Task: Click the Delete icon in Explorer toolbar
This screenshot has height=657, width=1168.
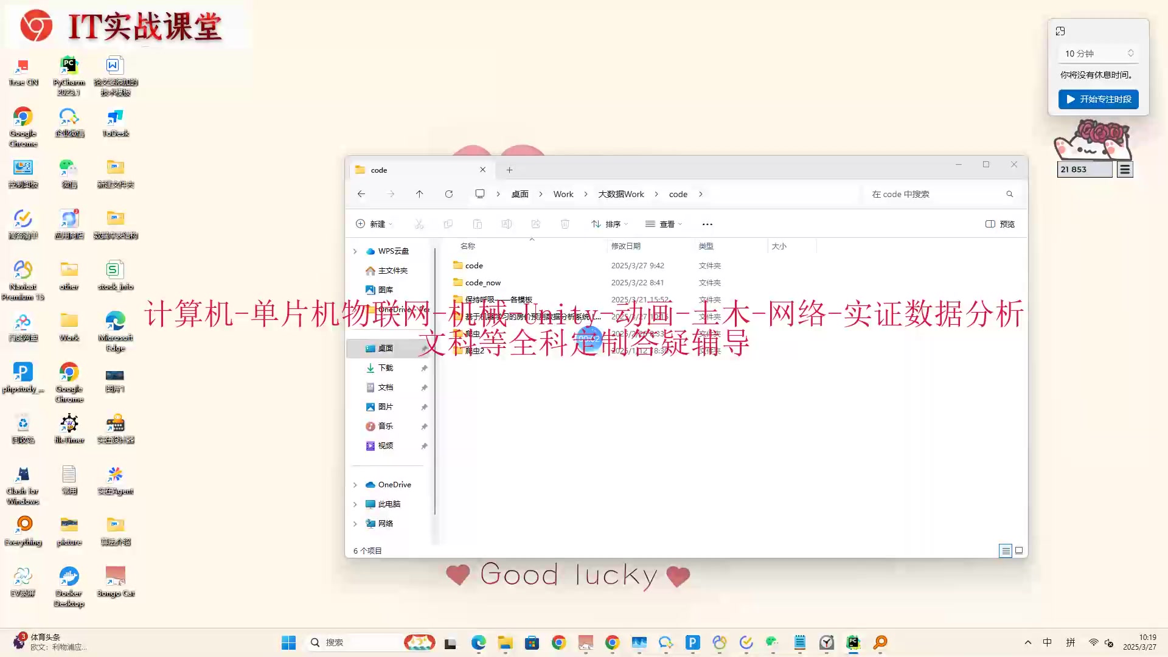Action: (x=565, y=224)
